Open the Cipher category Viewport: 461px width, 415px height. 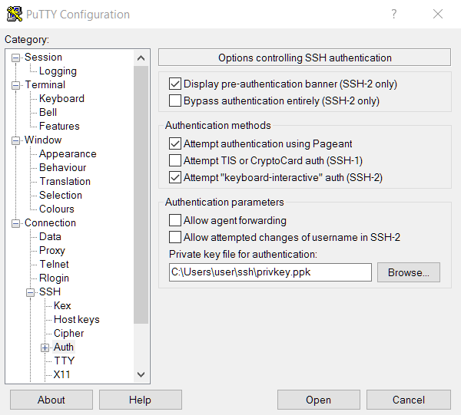point(68,333)
